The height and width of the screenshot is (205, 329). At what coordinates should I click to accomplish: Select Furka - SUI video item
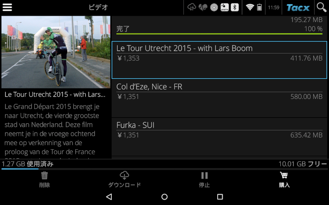point(219,137)
